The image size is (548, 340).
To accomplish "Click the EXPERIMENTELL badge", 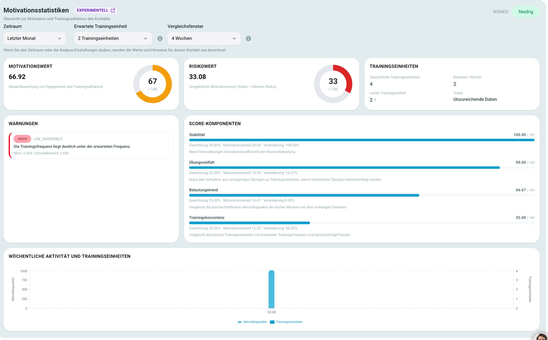I will tap(96, 10).
